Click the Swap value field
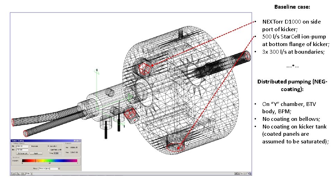The width and height of the screenshot is (333, 187). click(58, 153)
